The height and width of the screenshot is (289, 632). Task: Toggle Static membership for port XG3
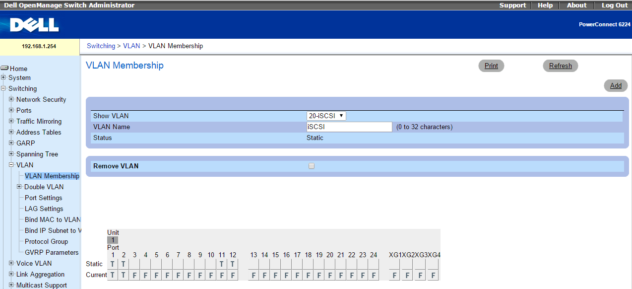pyautogui.click(x=420, y=264)
